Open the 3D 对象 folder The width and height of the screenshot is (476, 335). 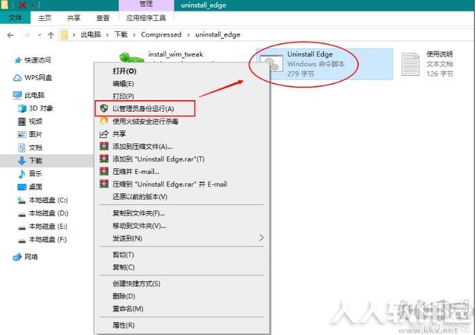point(35,108)
